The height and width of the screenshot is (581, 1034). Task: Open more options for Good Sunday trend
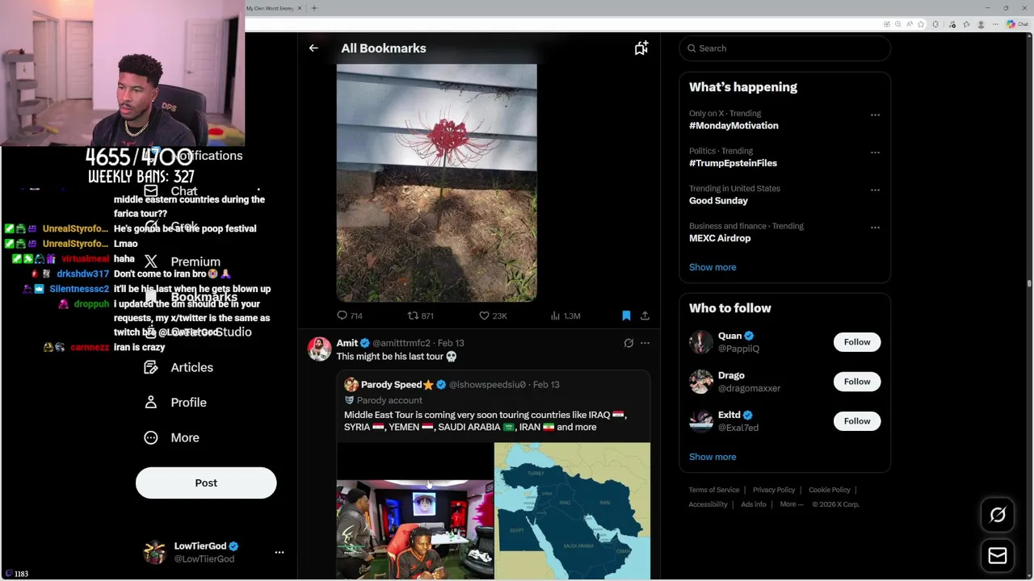click(875, 190)
